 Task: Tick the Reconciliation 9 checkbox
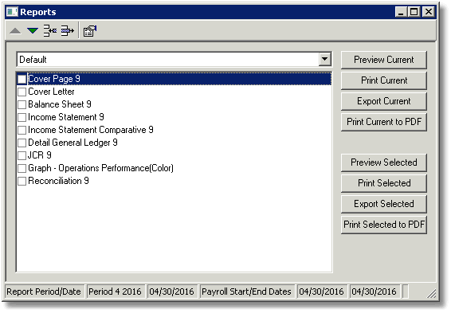click(22, 181)
